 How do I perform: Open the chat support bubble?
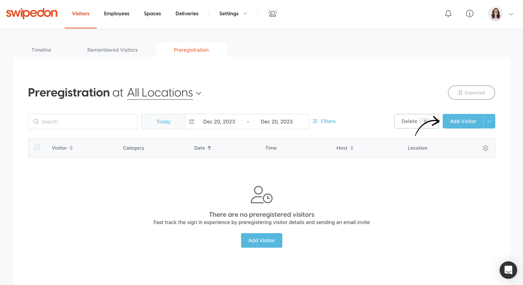(508, 270)
